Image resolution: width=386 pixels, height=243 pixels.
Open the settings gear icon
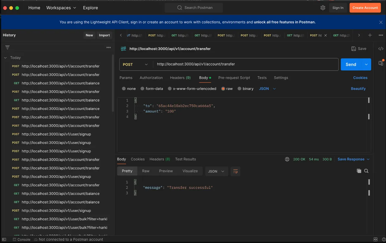[323, 8]
